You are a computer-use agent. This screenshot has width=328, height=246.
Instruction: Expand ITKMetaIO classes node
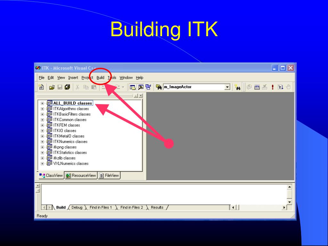[x=42, y=136]
